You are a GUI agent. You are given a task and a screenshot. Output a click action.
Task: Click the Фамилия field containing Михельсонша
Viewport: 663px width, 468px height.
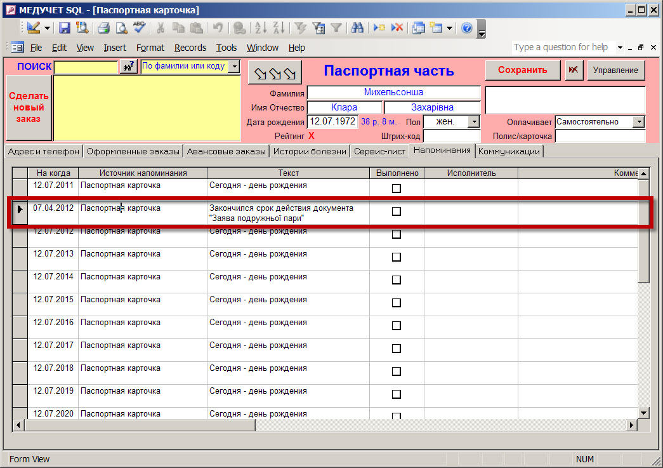tap(393, 93)
